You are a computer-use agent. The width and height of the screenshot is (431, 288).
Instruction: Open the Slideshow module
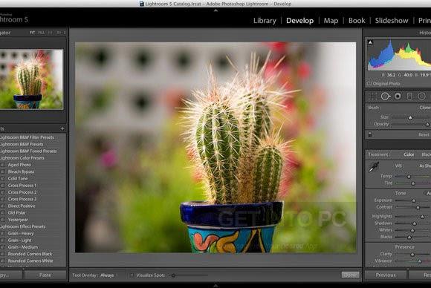pyautogui.click(x=392, y=21)
